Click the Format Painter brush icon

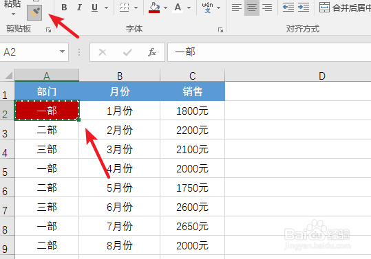(x=34, y=12)
